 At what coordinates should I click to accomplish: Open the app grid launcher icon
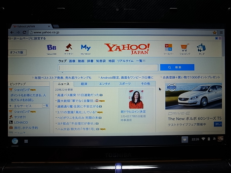(x=26, y=141)
